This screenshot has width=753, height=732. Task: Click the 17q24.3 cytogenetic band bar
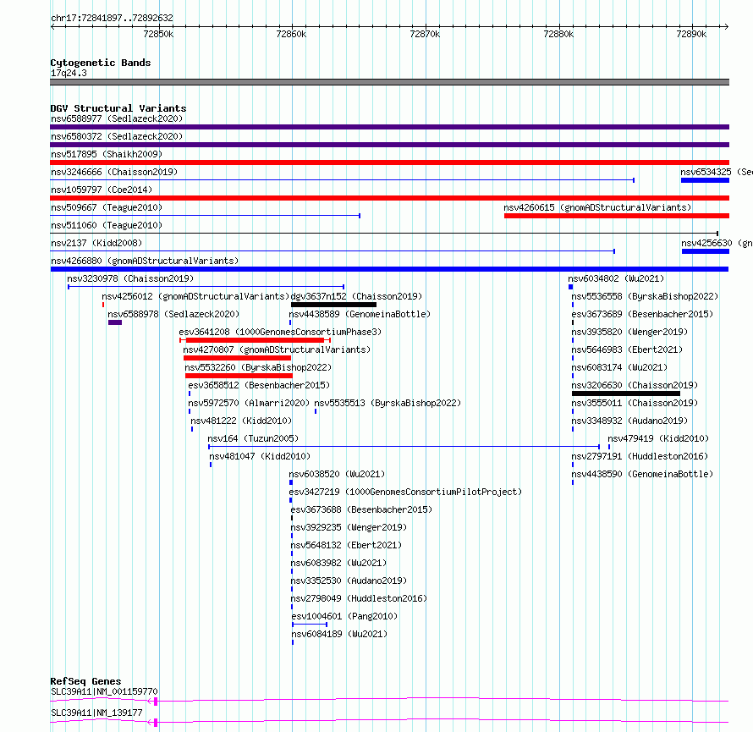pyautogui.click(x=389, y=82)
